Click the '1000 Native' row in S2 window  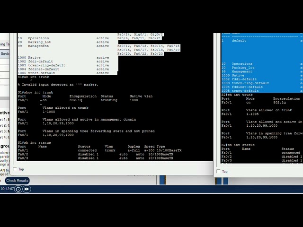tap(262, 75)
